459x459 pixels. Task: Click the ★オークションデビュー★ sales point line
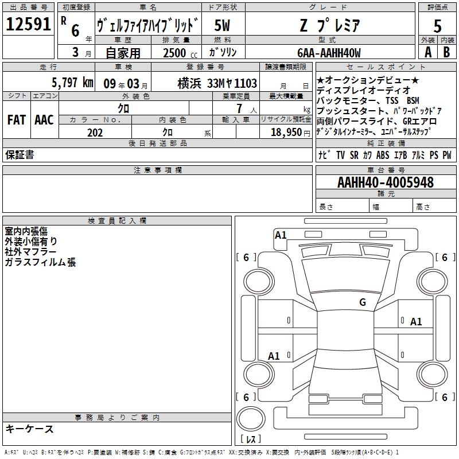tap(368, 80)
